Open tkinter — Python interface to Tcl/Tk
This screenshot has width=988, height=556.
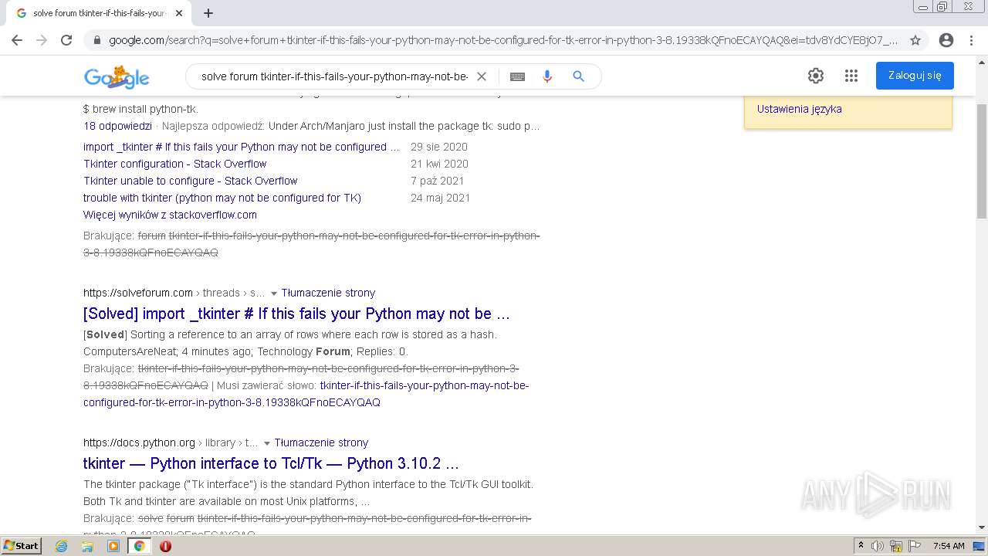coord(271,463)
